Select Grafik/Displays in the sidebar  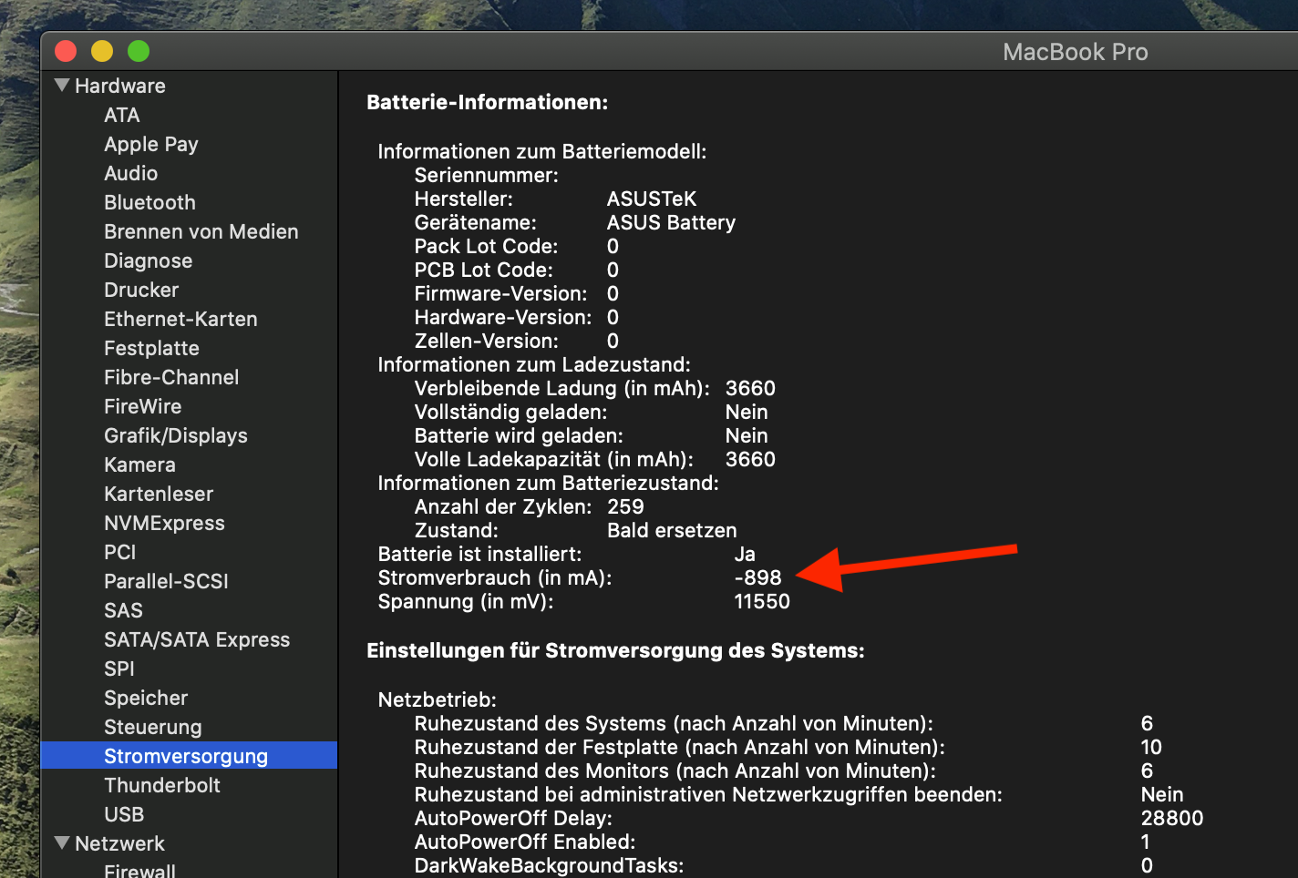point(175,435)
